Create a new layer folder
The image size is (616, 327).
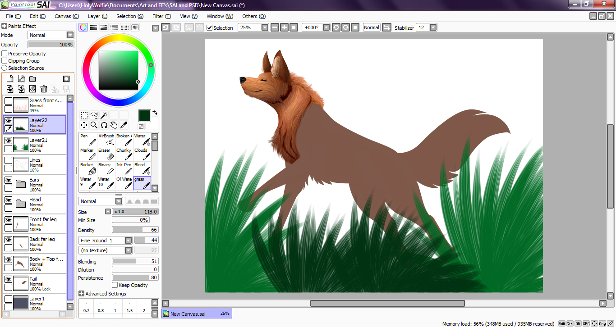(x=32, y=79)
